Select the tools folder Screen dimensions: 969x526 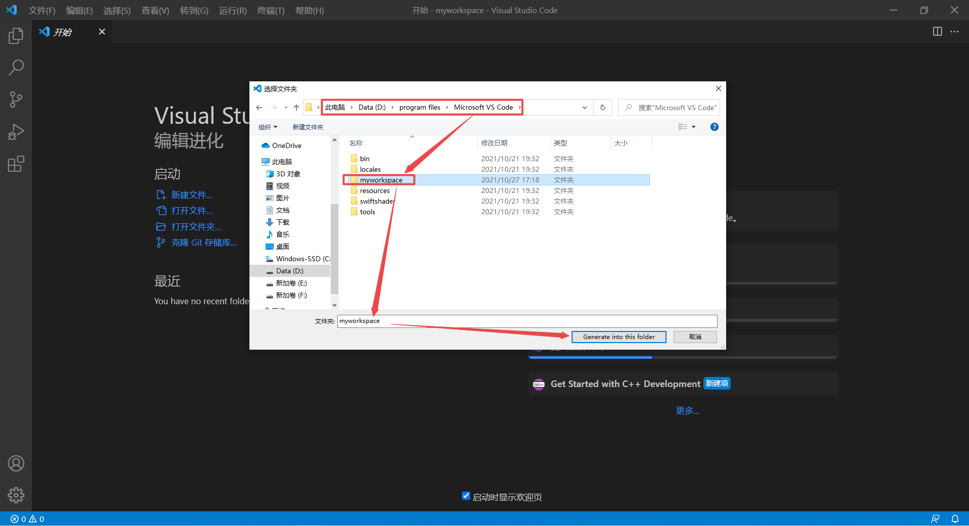[368, 212]
